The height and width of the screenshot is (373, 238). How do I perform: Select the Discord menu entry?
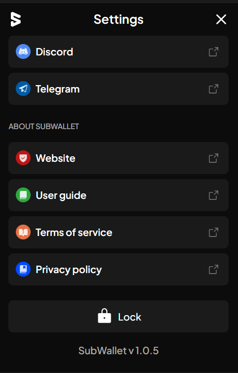click(119, 51)
